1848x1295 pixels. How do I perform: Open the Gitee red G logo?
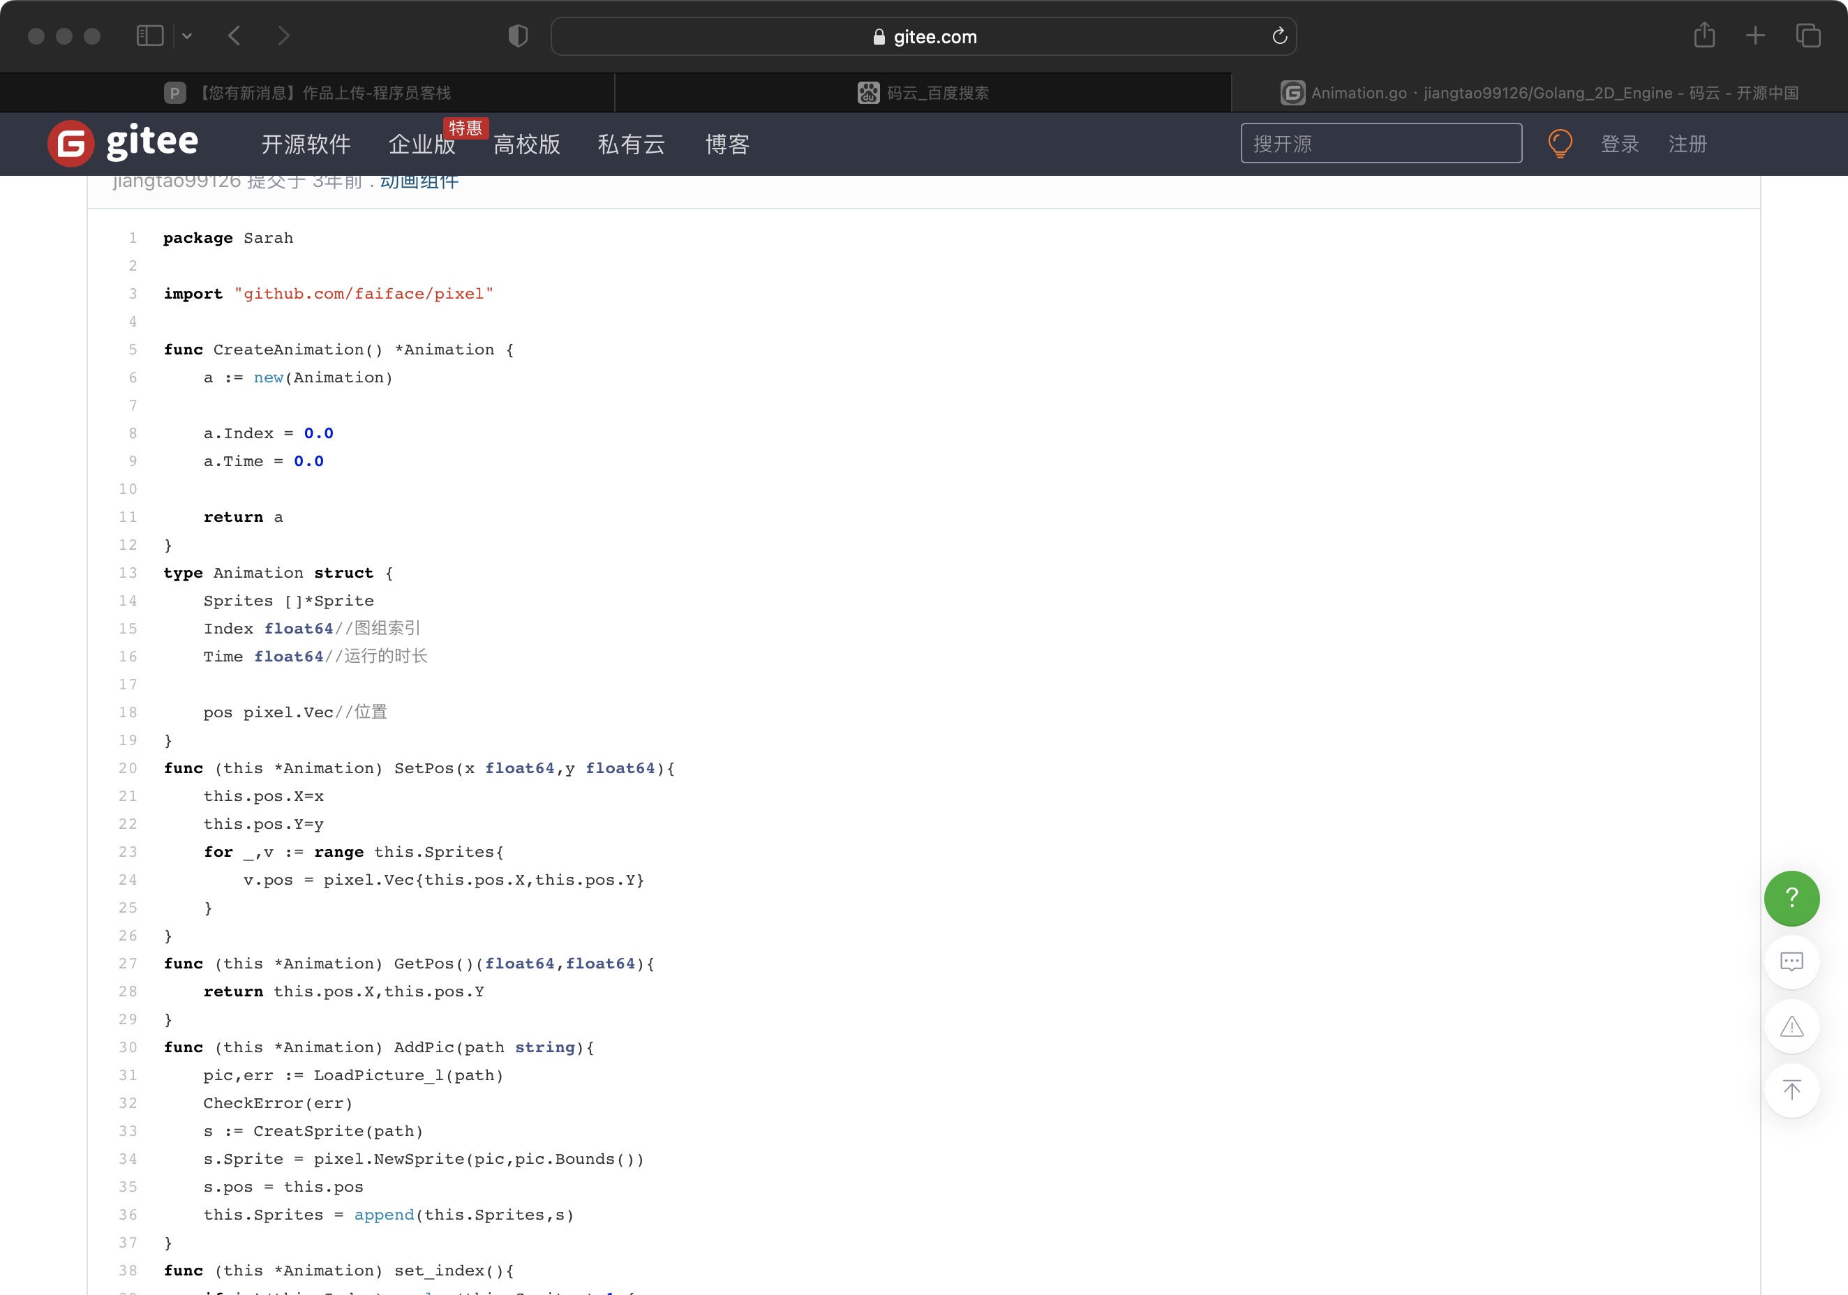tap(70, 143)
